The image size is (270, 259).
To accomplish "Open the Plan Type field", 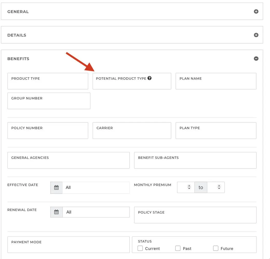I will (216, 131).
